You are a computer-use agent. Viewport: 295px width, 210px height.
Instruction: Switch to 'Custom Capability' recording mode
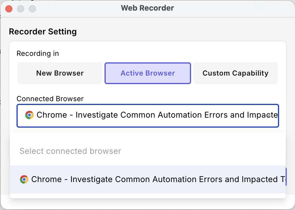[x=236, y=73]
